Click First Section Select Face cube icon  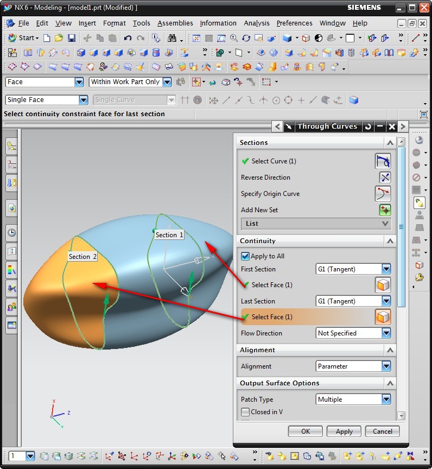point(383,285)
